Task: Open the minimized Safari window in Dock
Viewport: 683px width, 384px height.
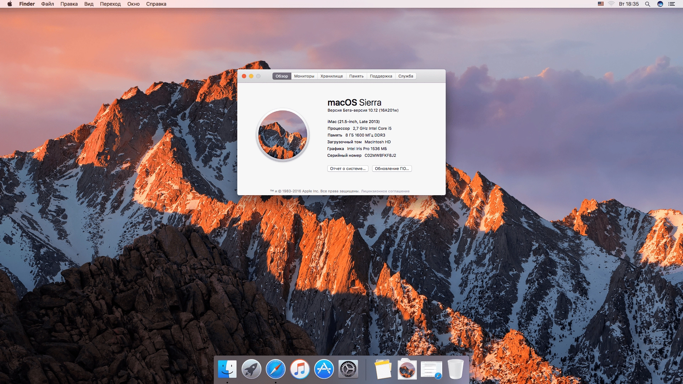Action: [x=431, y=370]
